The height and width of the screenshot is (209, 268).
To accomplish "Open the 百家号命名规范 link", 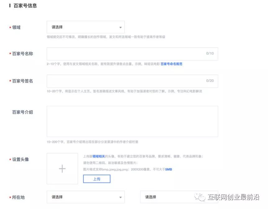I will tap(172, 64).
